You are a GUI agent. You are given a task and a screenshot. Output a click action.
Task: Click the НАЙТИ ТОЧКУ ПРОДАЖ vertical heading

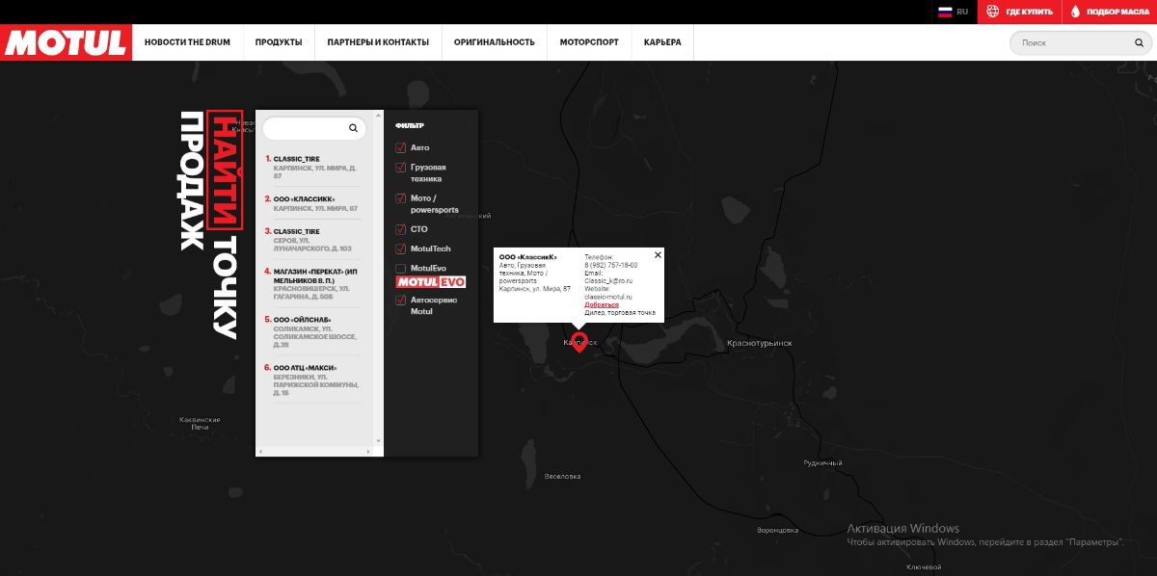209,224
